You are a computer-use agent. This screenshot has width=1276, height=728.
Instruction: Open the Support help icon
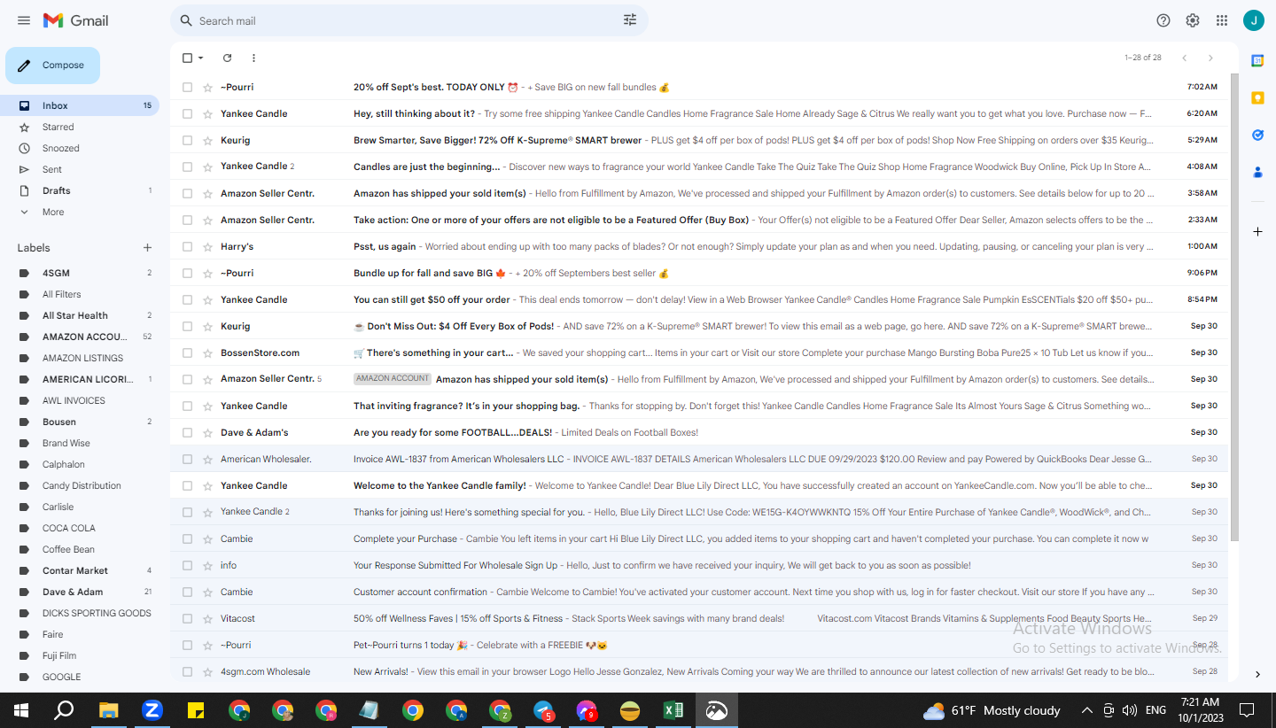click(1163, 20)
